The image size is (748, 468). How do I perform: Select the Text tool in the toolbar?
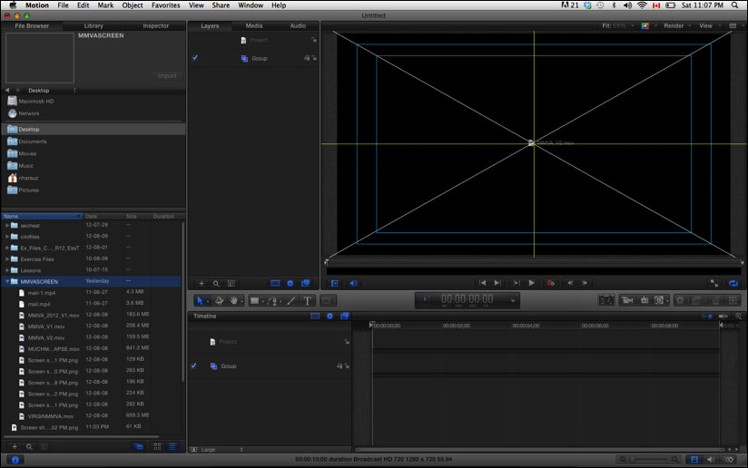click(307, 300)
